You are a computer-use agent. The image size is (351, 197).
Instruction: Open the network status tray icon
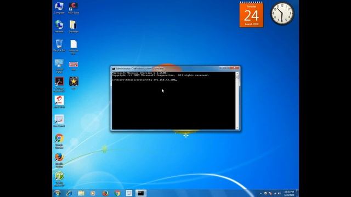275,193
